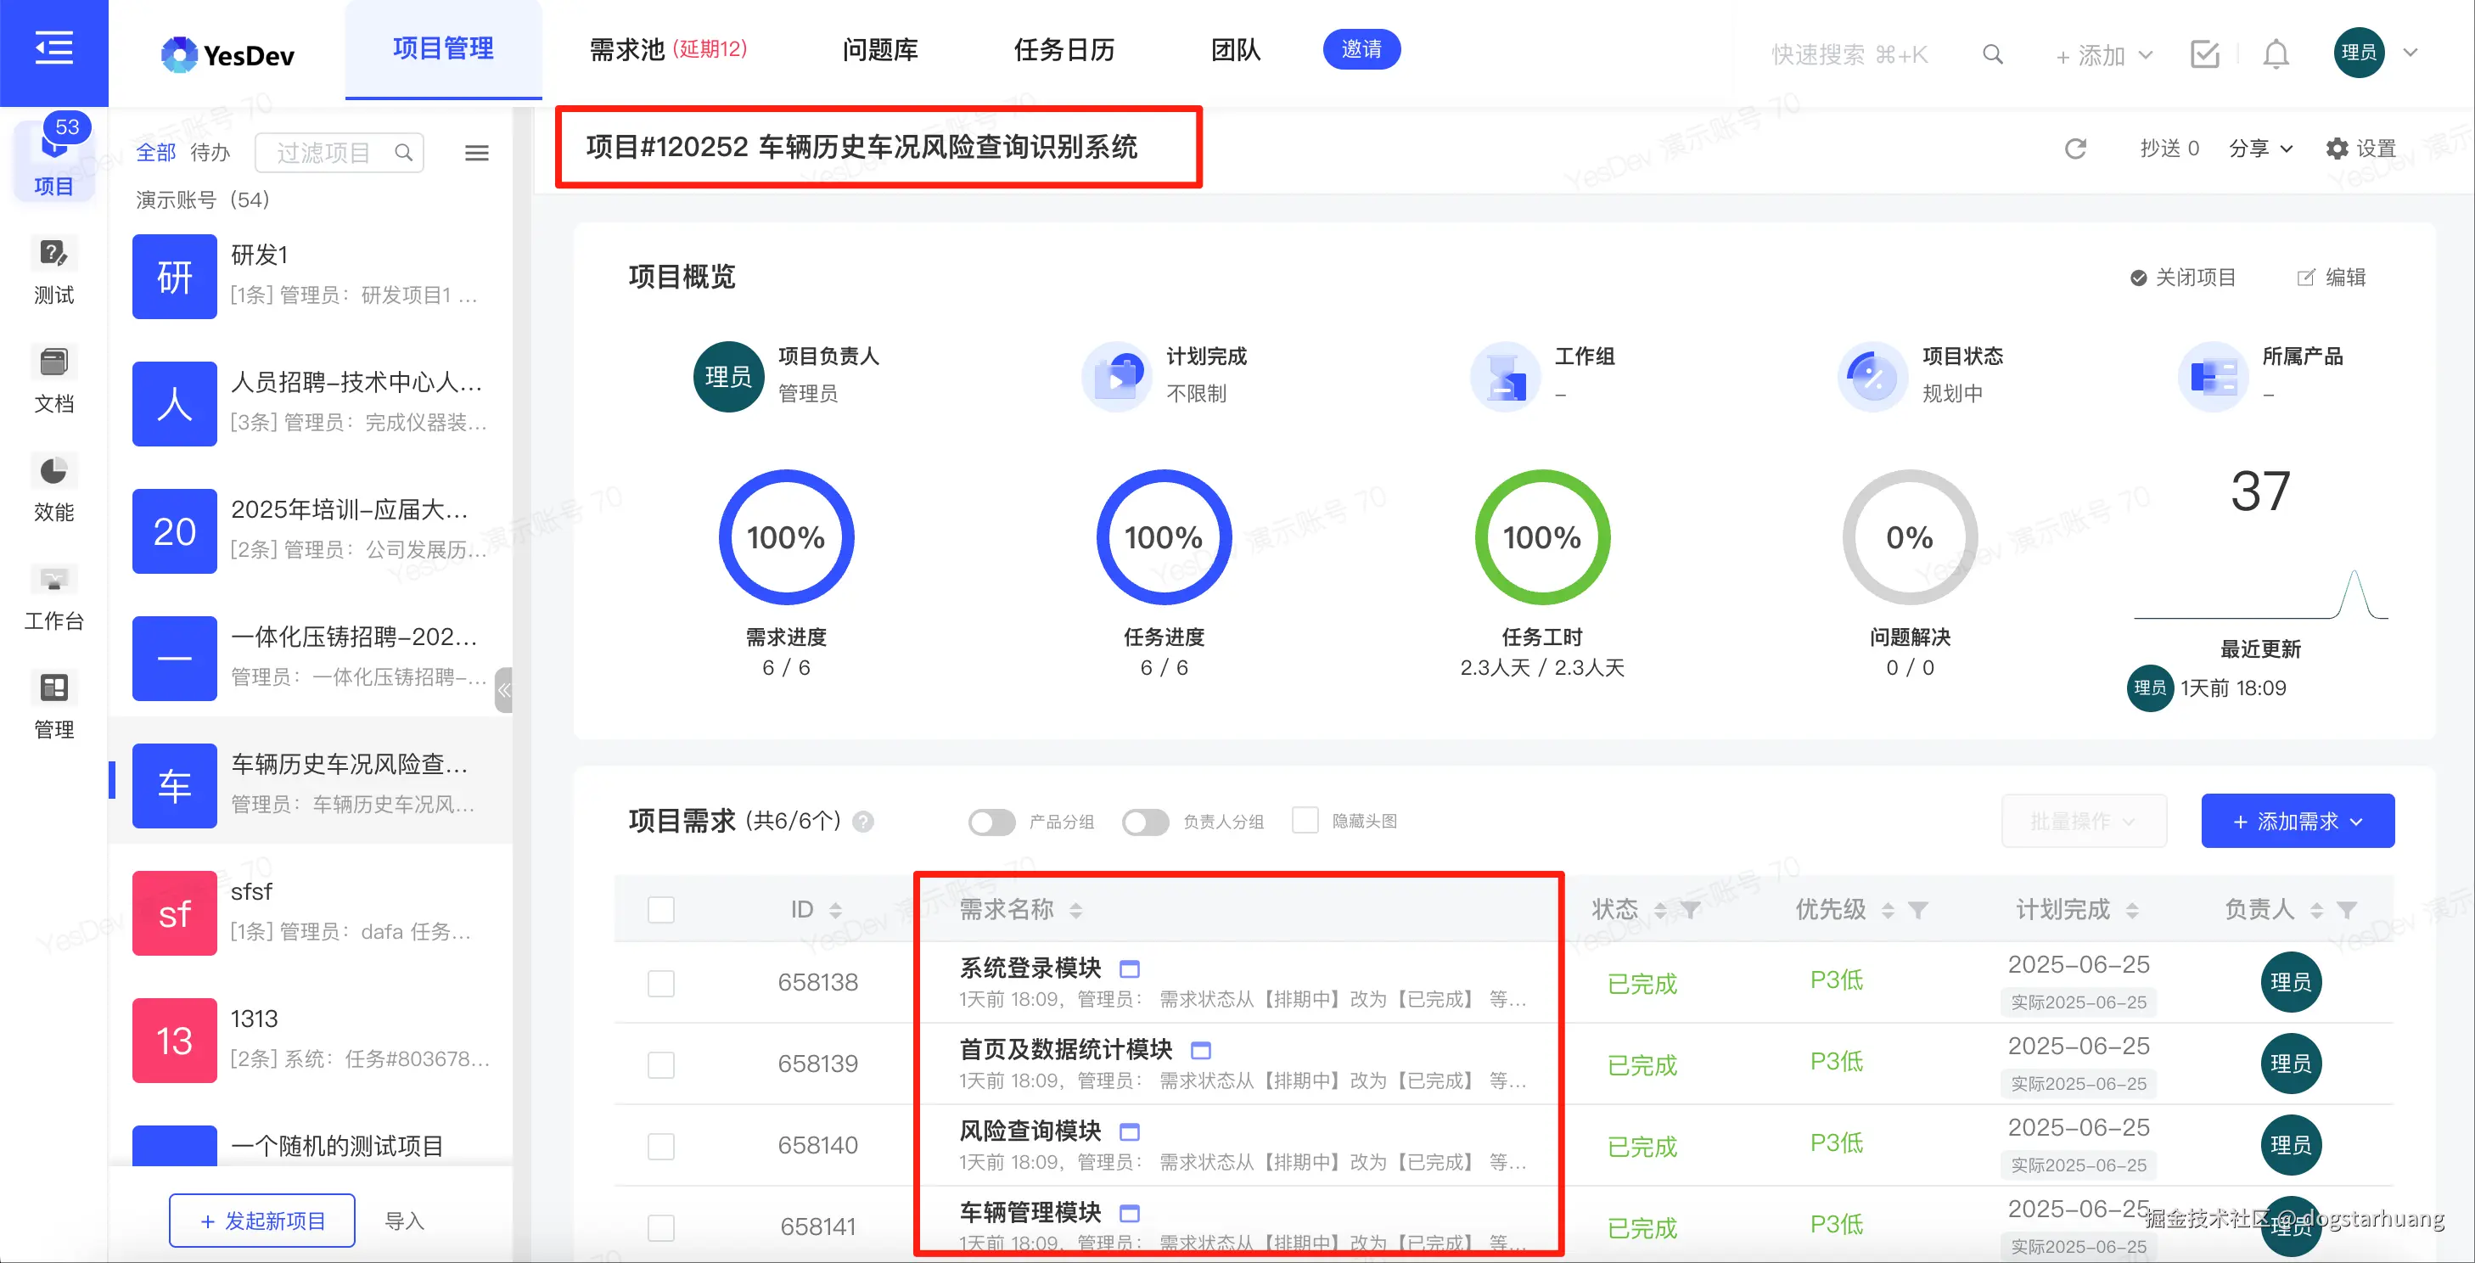Open the 分享 dropdown
This screenshot has width=2475, height=1263.
pos(2259,149)
